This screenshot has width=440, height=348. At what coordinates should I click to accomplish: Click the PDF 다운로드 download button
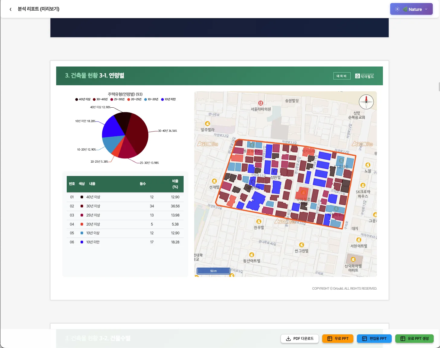tap(300, 339)
